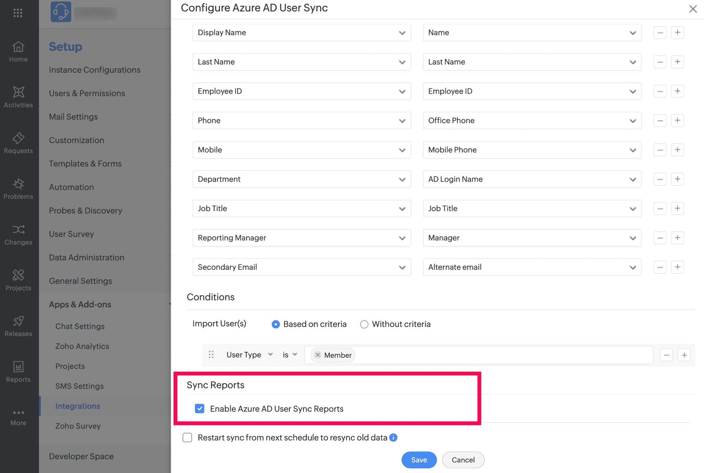Open the More options icon in the sidebar
The width and height of the screenshot is (704, 473).
pos(18,412)
